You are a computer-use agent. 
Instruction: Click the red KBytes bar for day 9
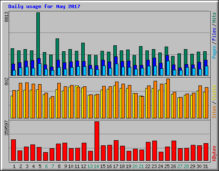(x=65, y=152)
